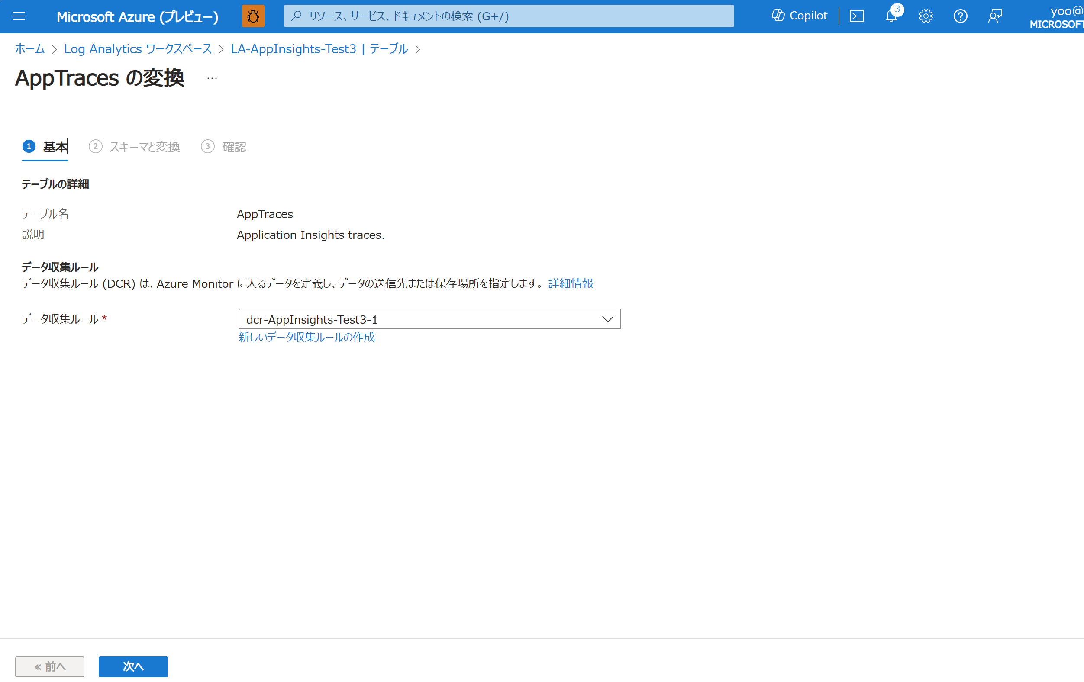Click the orange bug report icon
This screenshot has height=682, width=1084.
tap(253, 16)
